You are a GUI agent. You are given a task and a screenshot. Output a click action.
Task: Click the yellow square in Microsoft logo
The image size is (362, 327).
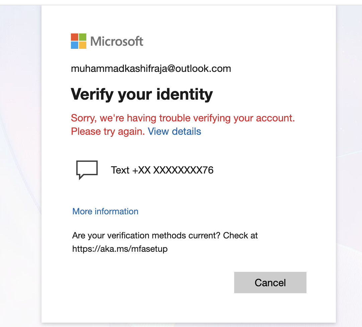[x=83, y=45]
